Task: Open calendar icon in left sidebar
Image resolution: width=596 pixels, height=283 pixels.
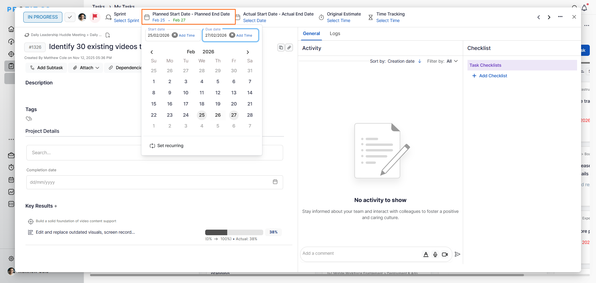Action: click(11, 180)
